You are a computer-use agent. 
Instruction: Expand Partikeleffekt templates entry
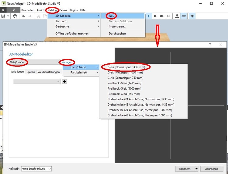(81, 73)
